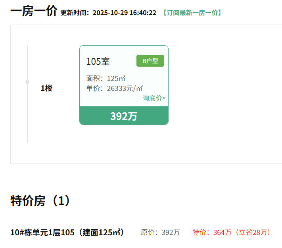Select the B户型 badge
Image resolution: width=282 pixels, height=248 pixels.
tap(150, 61)
